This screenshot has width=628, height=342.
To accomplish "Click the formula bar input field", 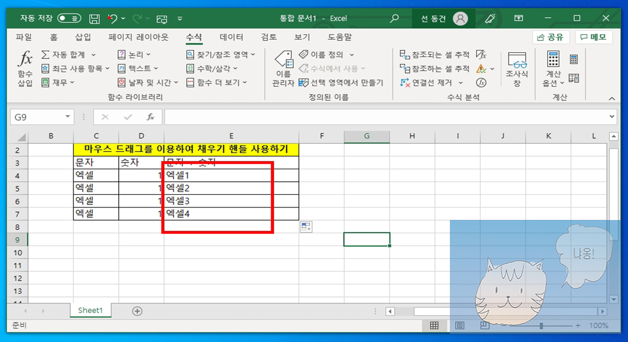I will click(x=386, y=117).
